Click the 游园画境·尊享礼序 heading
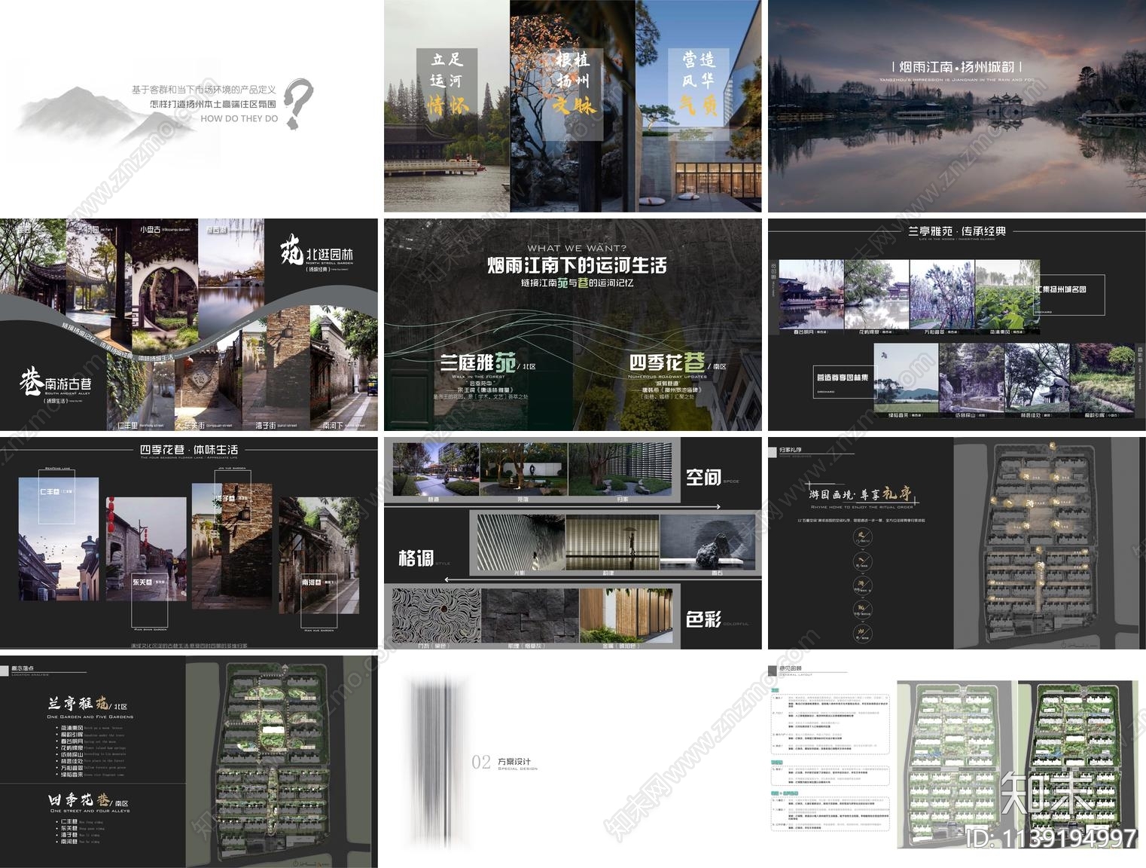1146x868 pixels. point(860,494)
